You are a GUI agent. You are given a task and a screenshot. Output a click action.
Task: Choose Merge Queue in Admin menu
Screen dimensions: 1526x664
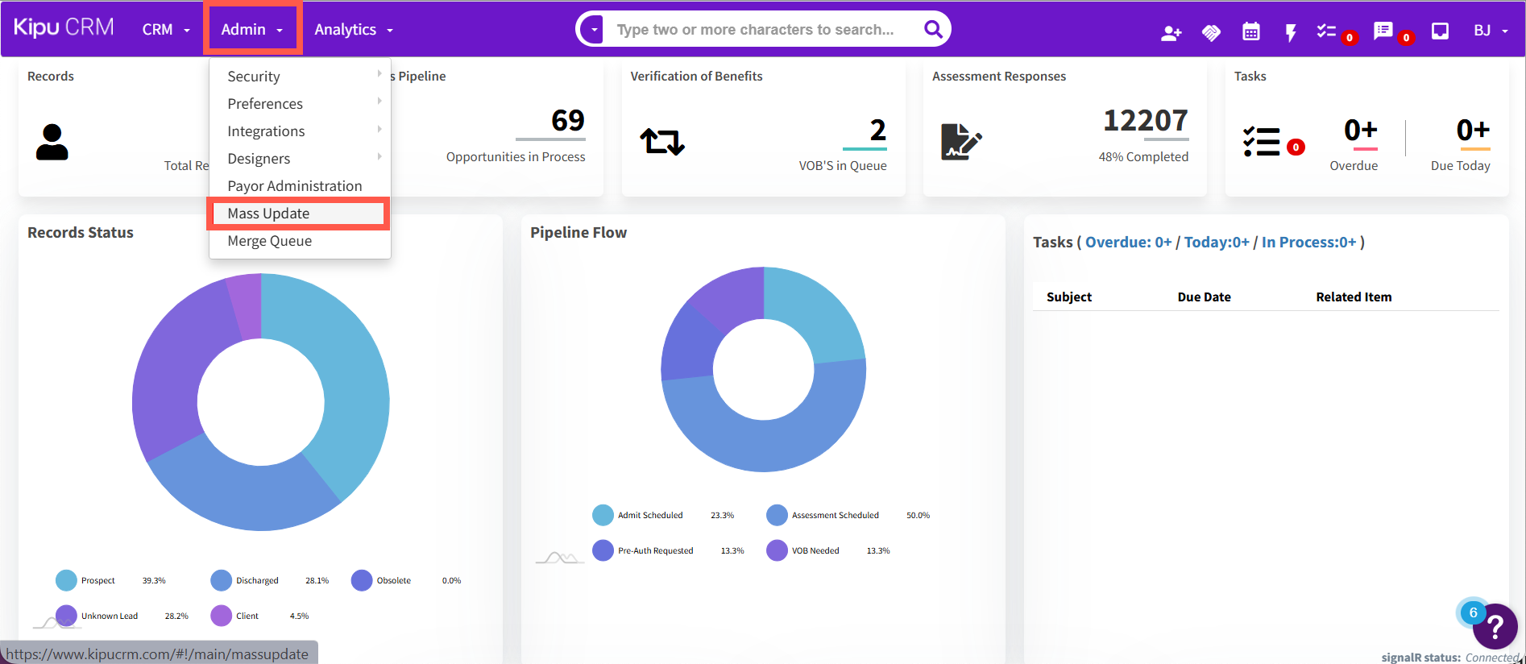269,241
